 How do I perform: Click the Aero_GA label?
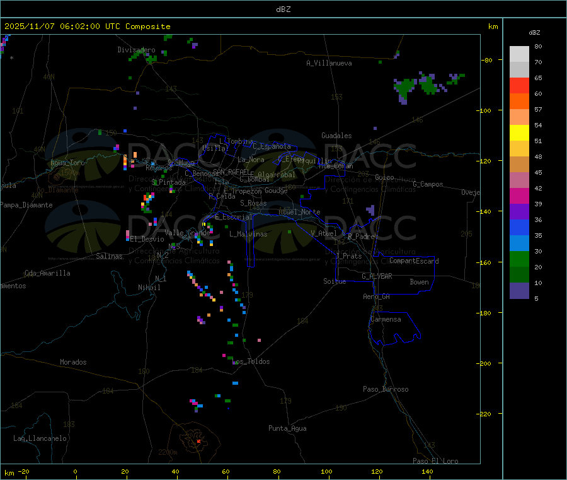pyautogui.click(x=377, y=296)
